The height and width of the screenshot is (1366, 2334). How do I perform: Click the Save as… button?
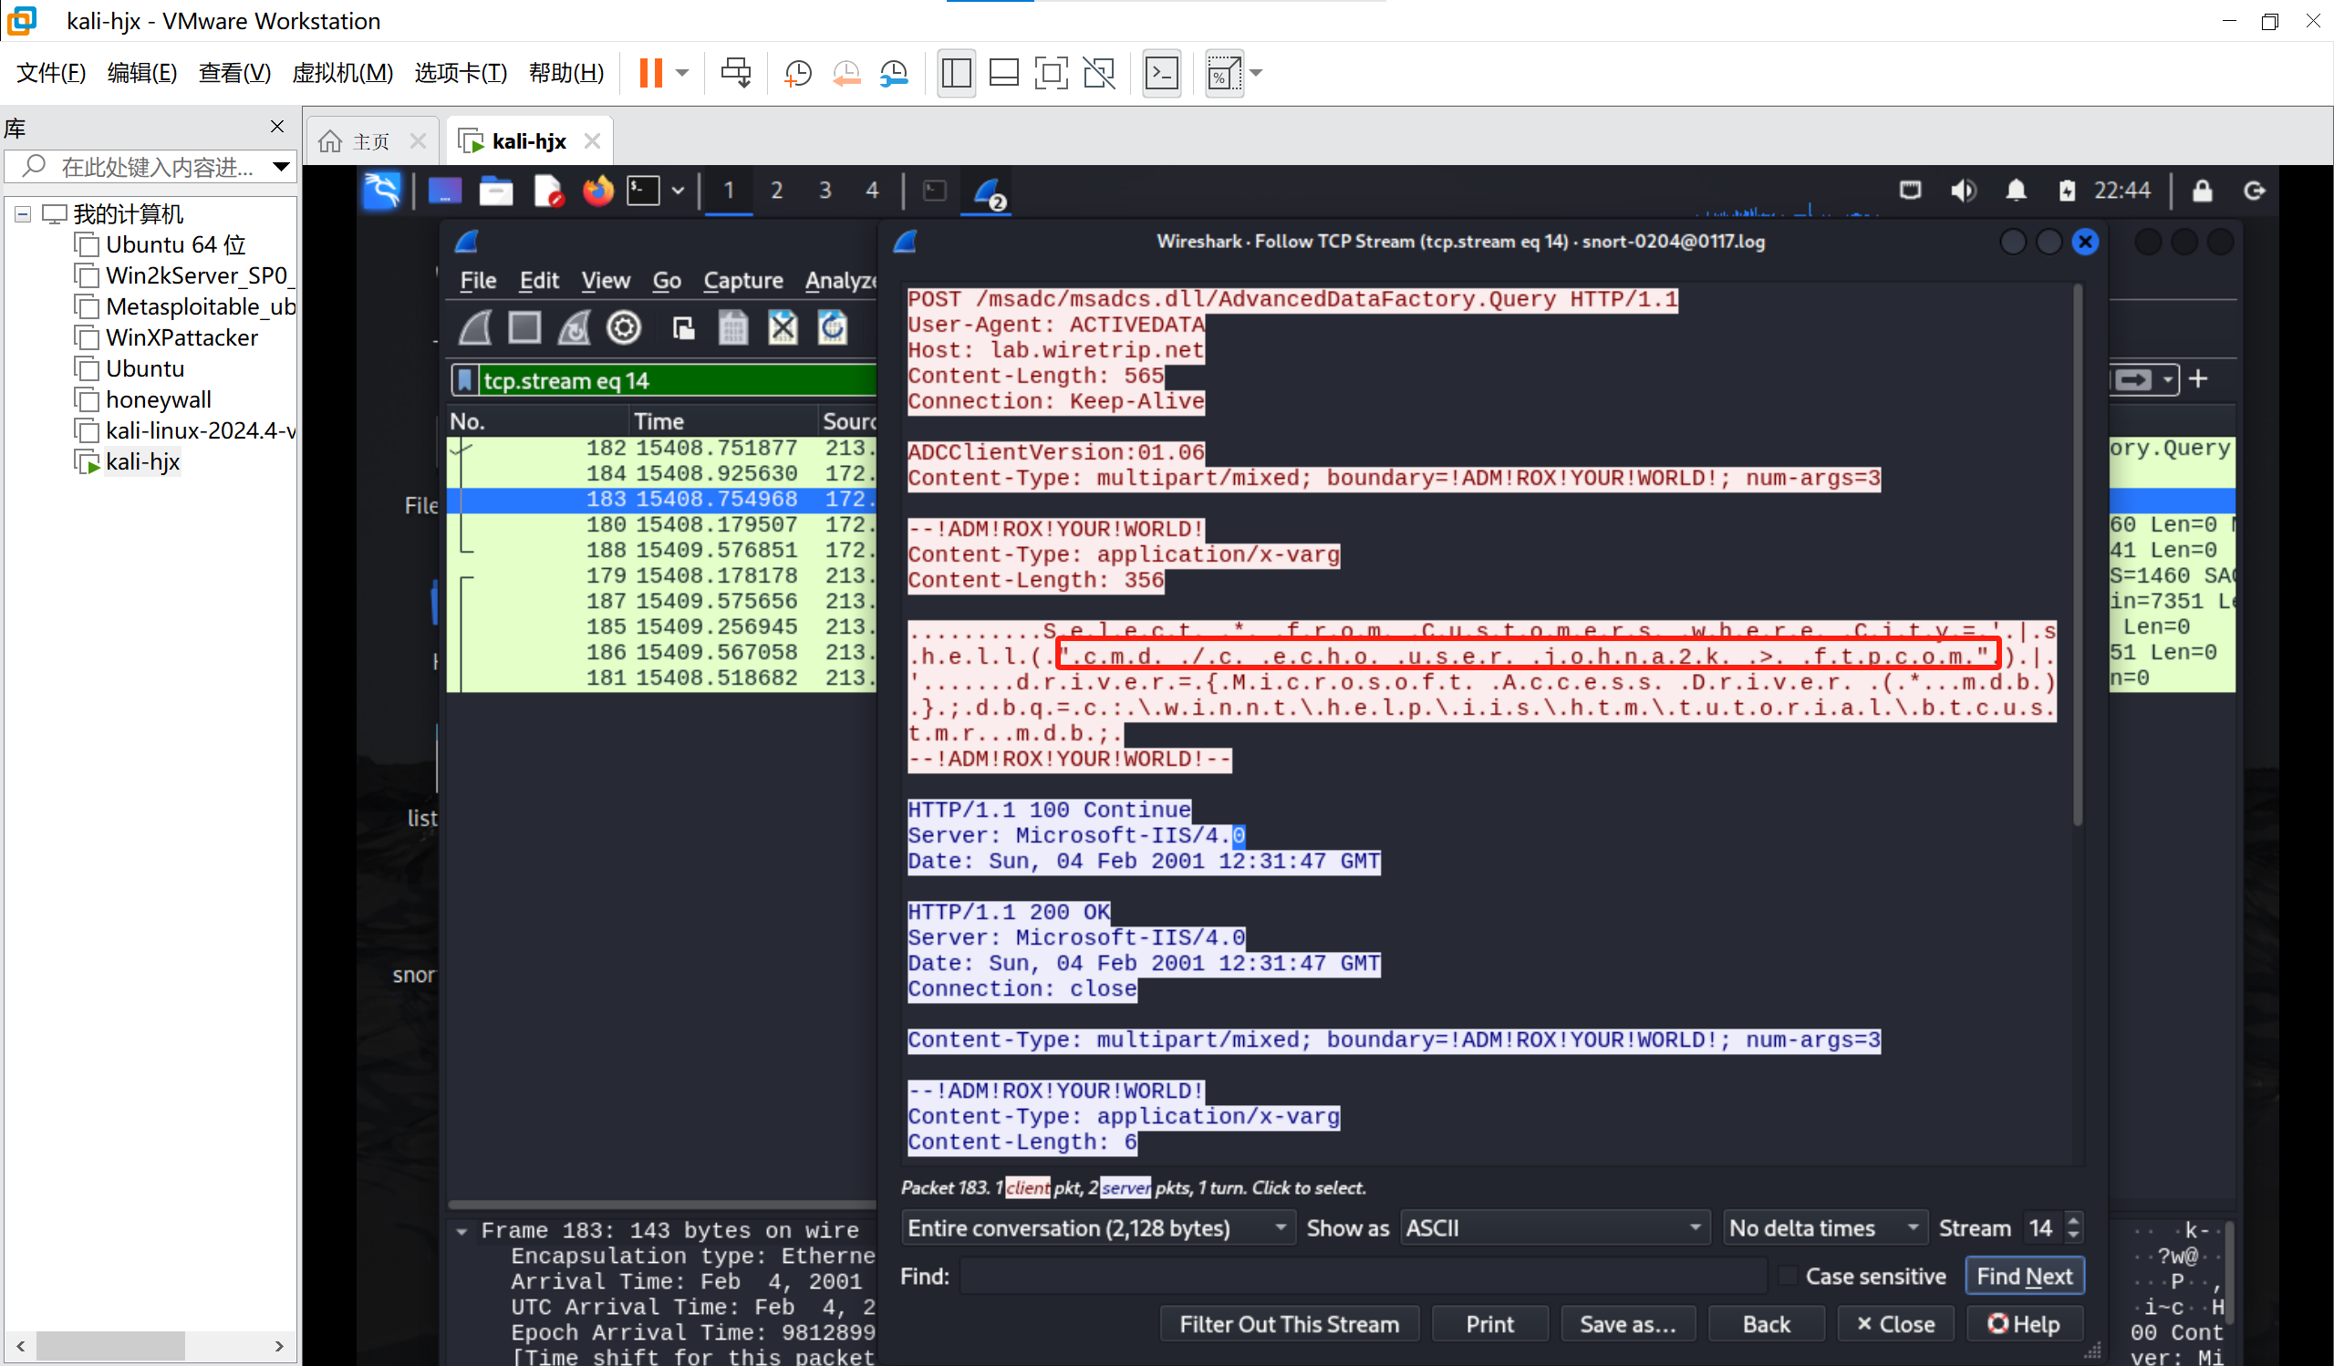(x=1627, y=1323)
